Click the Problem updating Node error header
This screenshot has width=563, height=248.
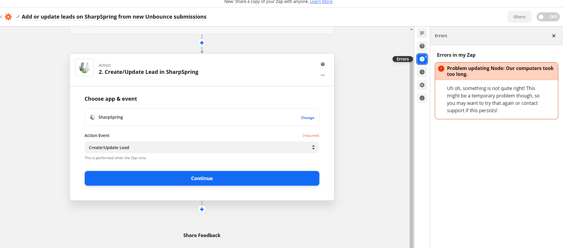click(496, 71)
